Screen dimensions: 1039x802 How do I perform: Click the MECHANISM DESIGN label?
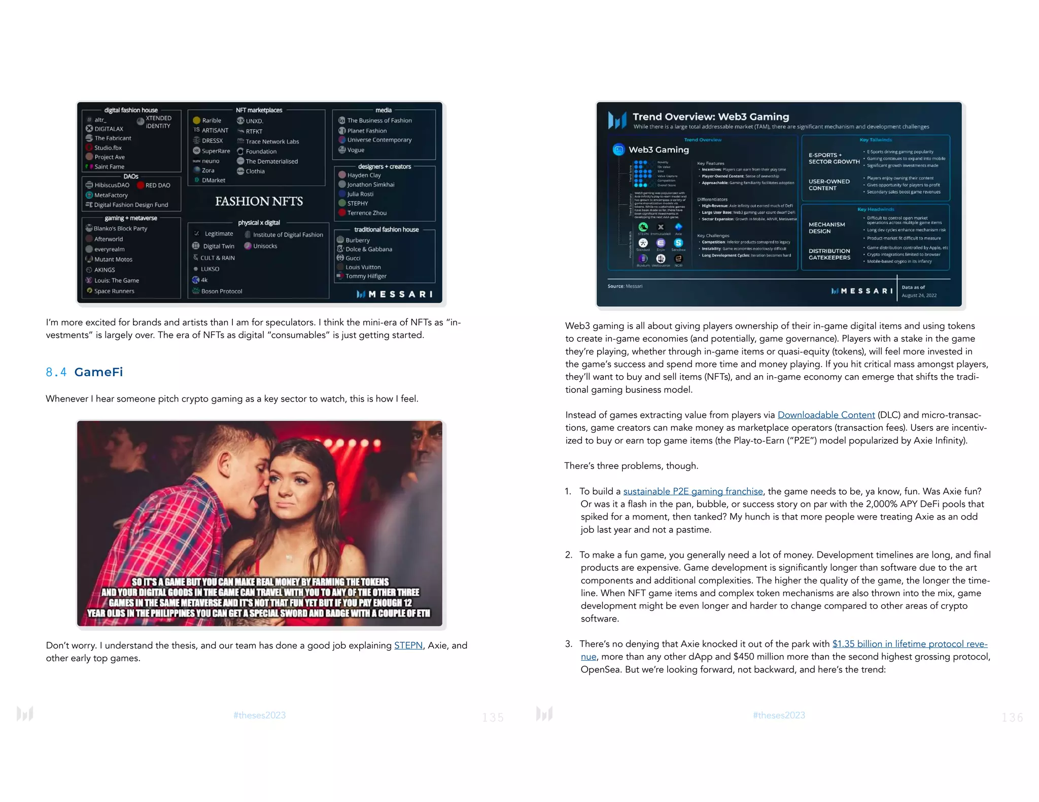[827, 228]
